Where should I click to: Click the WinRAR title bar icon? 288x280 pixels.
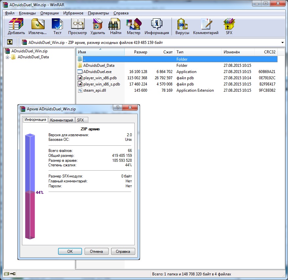coord(5,5)
